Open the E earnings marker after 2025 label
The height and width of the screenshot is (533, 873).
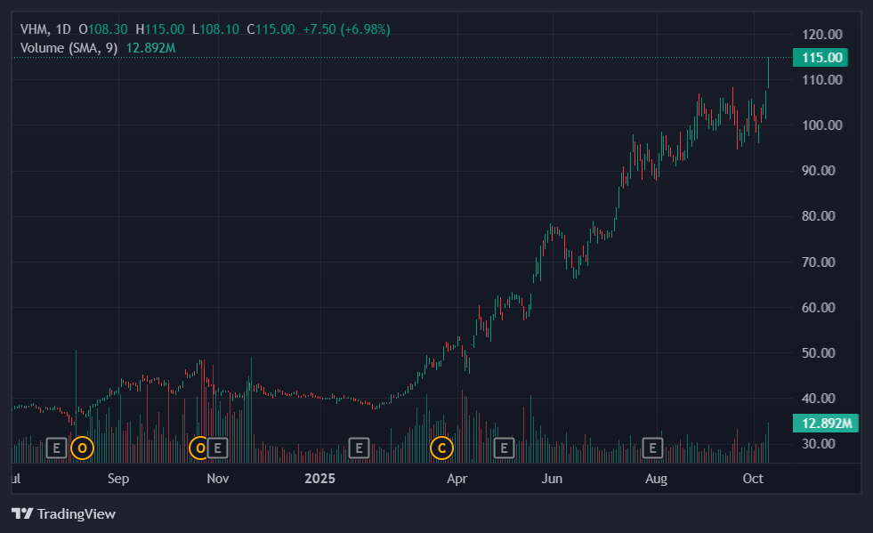[x=359, y=448]
